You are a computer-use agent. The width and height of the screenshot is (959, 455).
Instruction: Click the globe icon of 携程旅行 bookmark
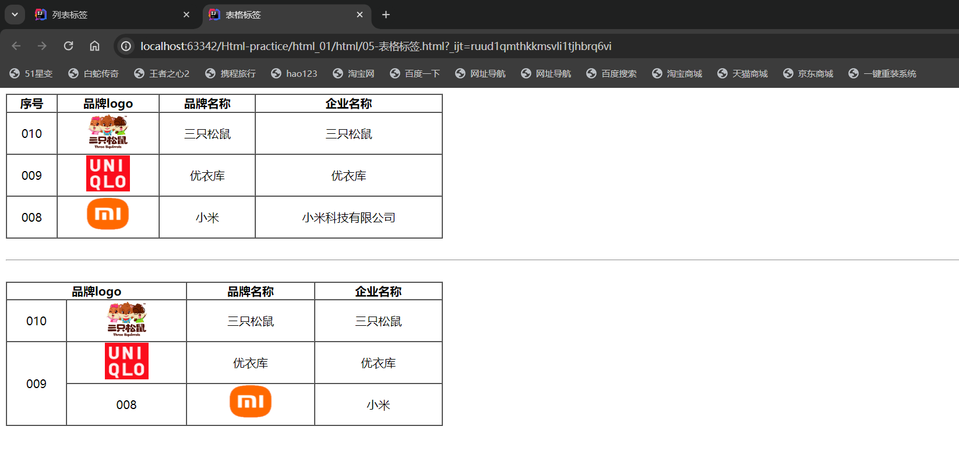210,73
